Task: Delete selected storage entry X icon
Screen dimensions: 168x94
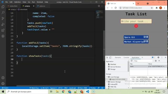Action: (159, 61)
